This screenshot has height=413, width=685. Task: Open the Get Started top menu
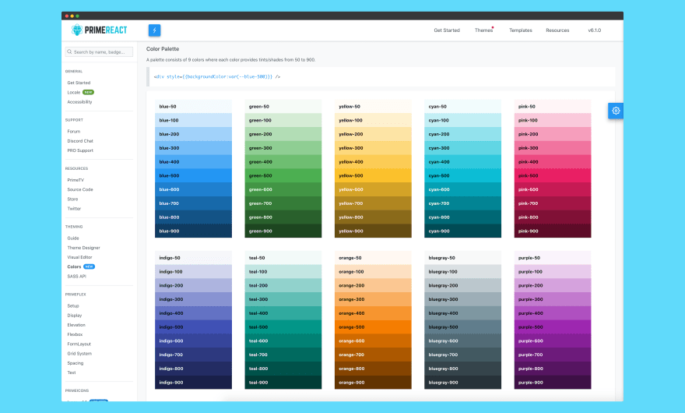[x=447, y=30]
